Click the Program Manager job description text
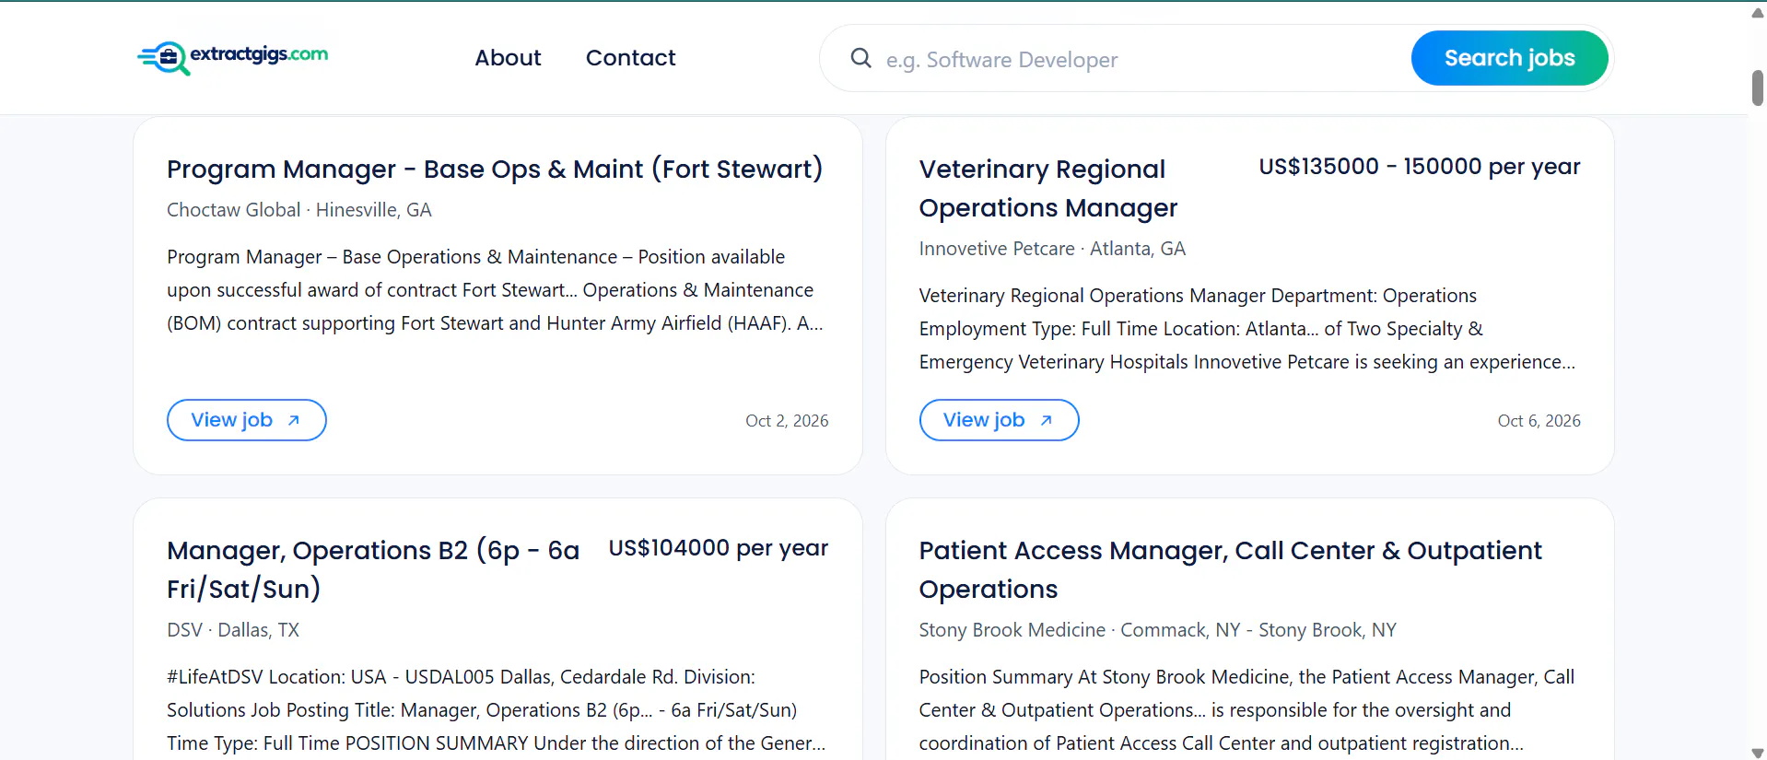This screenshot has width=1767, height=760. point(496,290)
